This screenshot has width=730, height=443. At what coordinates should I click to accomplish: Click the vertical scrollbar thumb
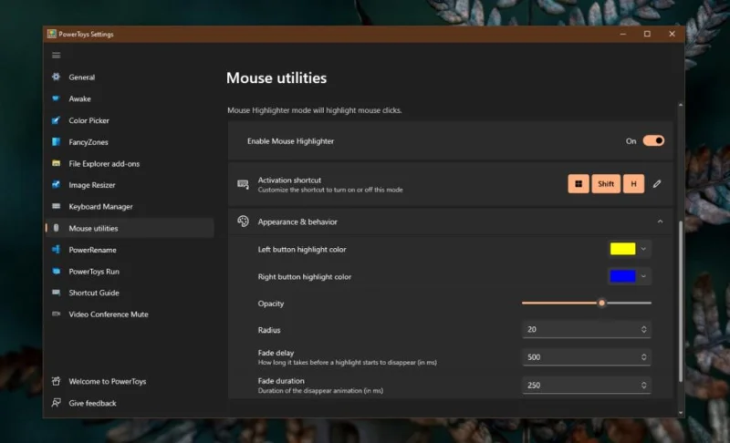coord(681,301)
